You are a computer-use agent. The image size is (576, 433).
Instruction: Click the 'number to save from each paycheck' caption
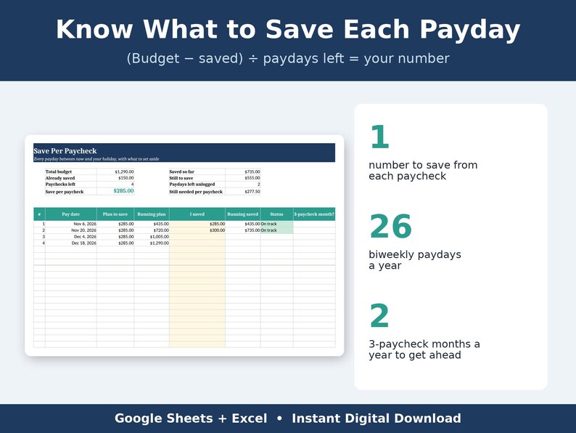(x=423, y=170)
